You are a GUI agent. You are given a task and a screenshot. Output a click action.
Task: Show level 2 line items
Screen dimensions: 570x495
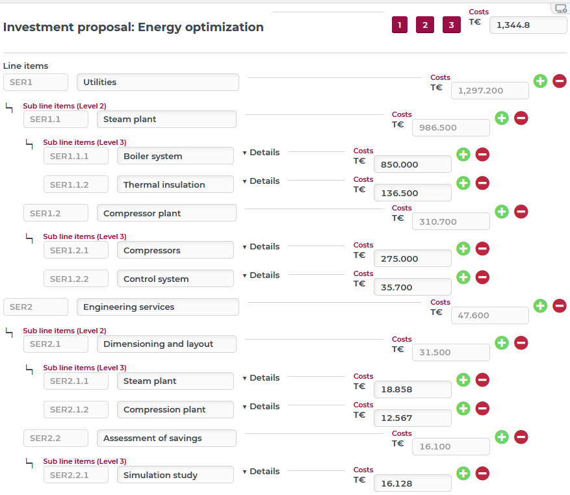tap(425, 25)
